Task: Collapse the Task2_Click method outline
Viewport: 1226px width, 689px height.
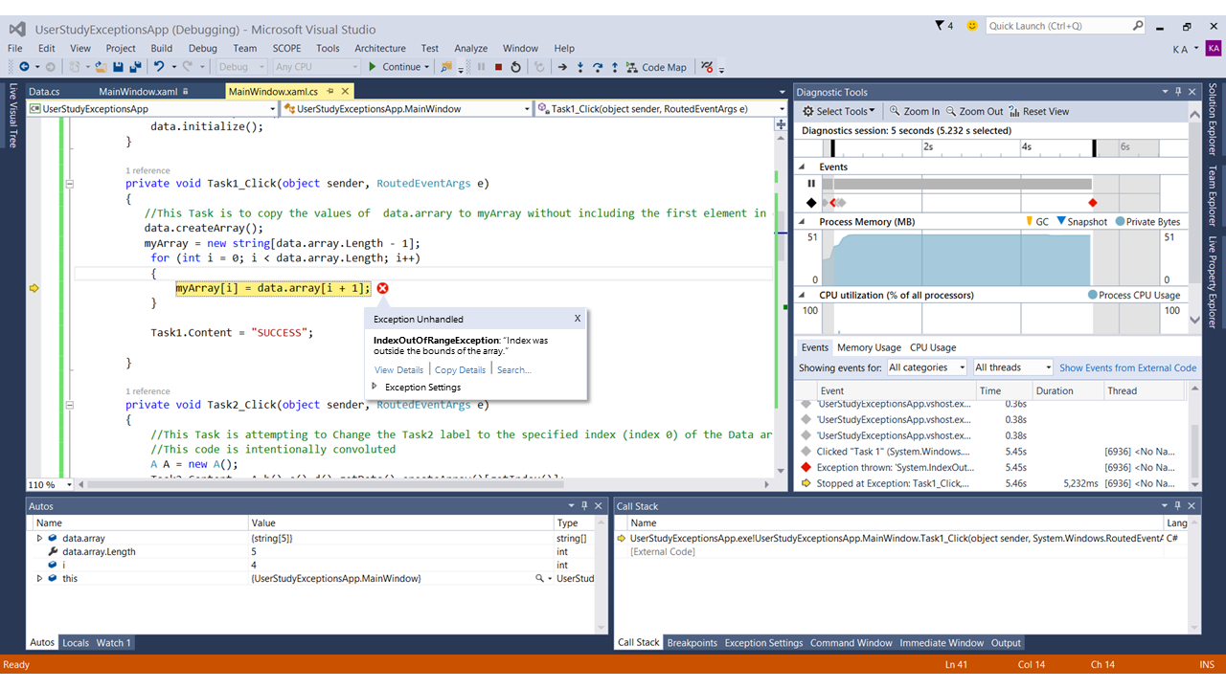Action: coord(69,404)
